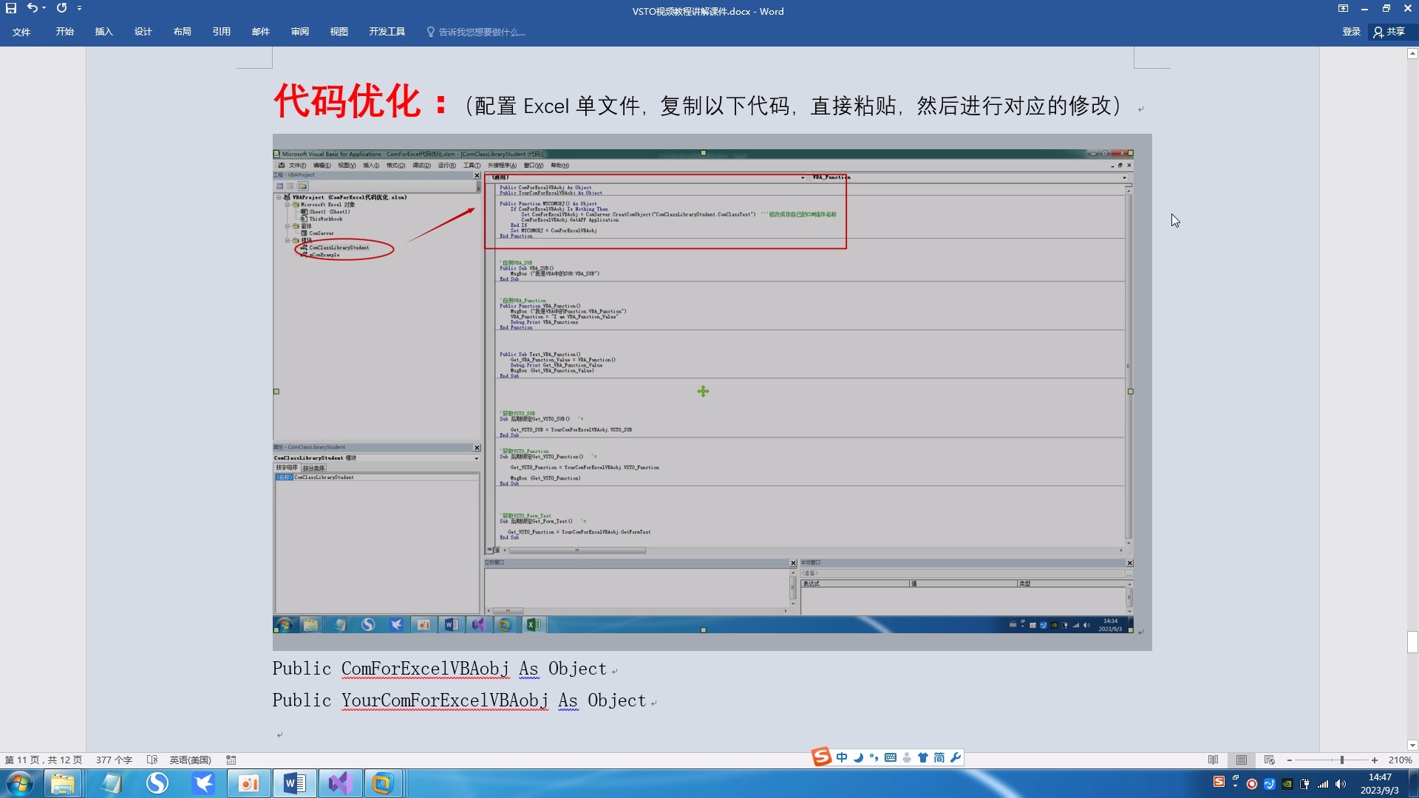Screen dimensions: 1419x798
Task: Toggle full/half width with the moon icon
Action: tap(859, 757)
